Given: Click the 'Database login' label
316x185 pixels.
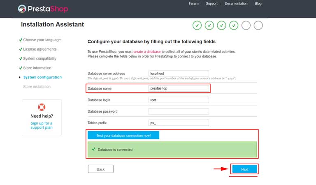Looking at the screenshot, I should pos(99,100).
